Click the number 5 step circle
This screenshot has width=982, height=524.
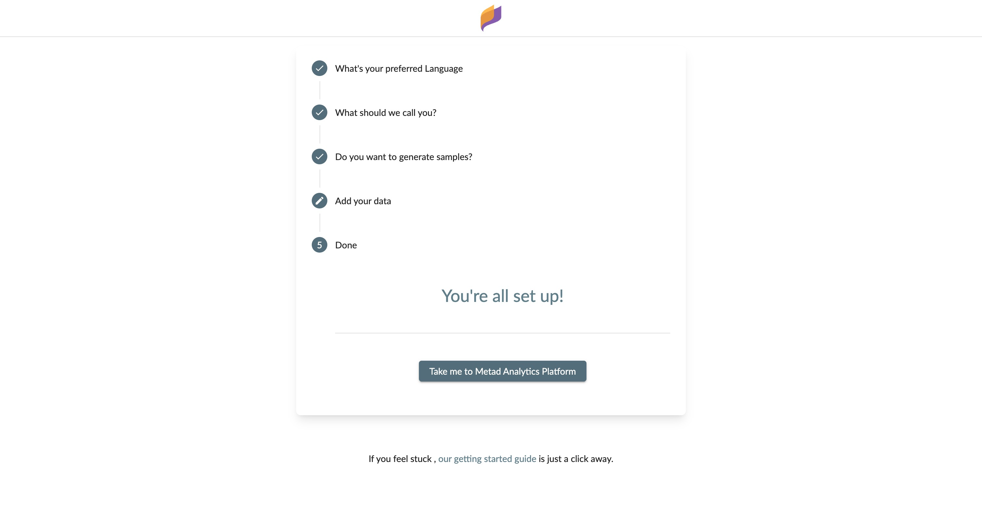(320, 245)
